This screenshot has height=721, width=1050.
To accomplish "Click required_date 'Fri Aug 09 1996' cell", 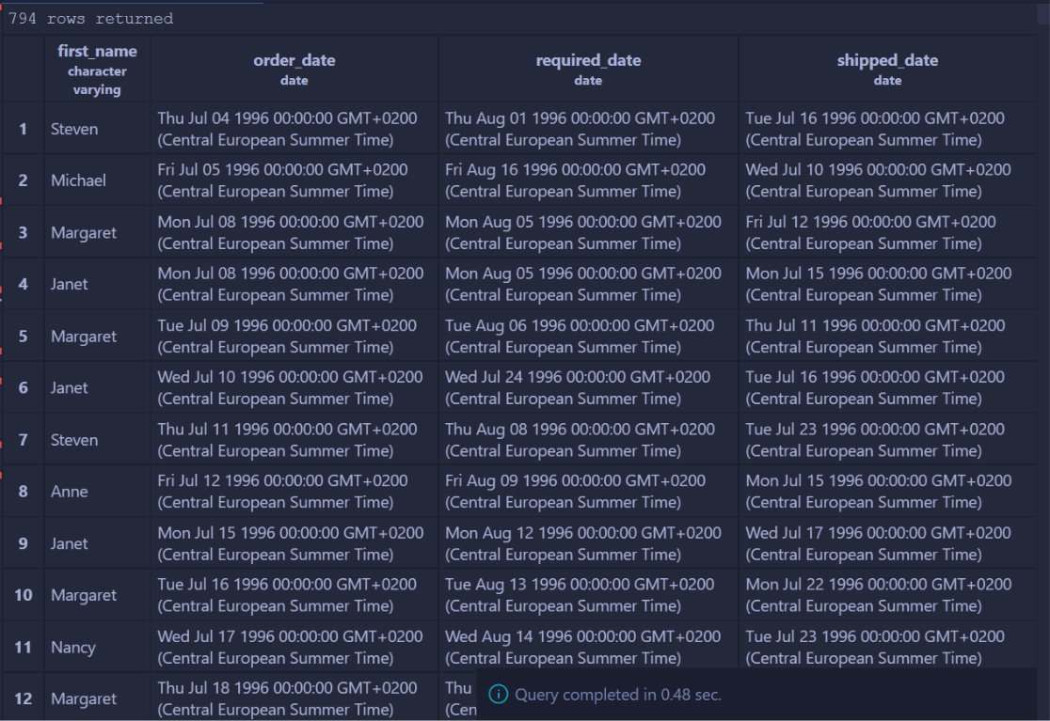I will [588, 491].
